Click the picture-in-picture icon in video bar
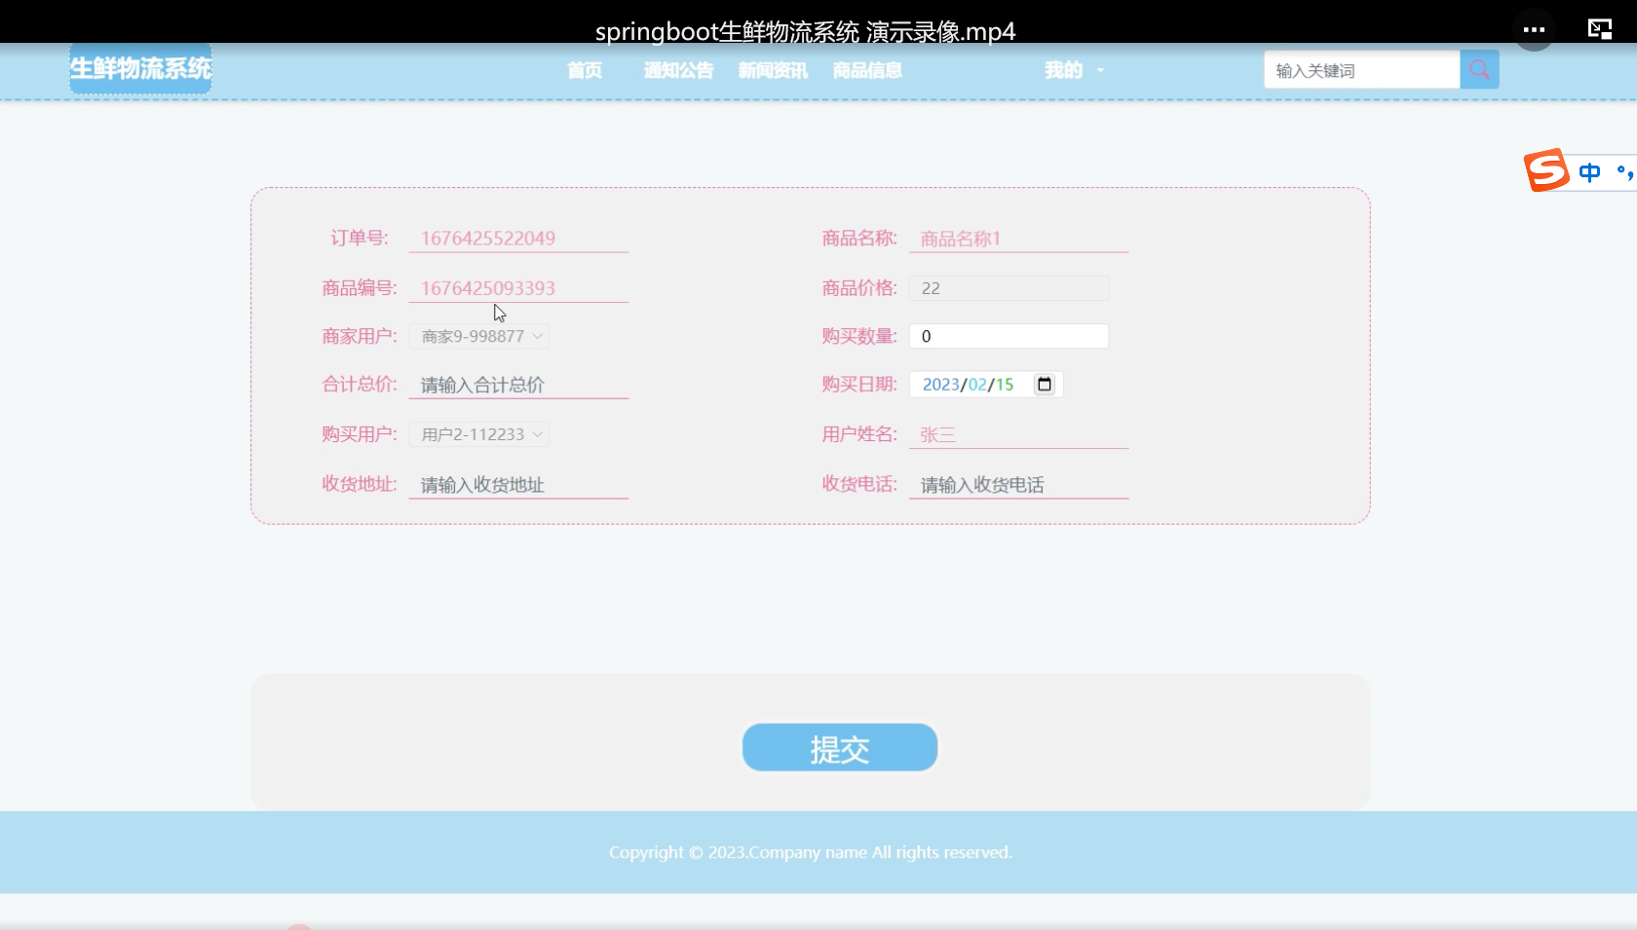1637x930 pixels. tap(1600, 29)
